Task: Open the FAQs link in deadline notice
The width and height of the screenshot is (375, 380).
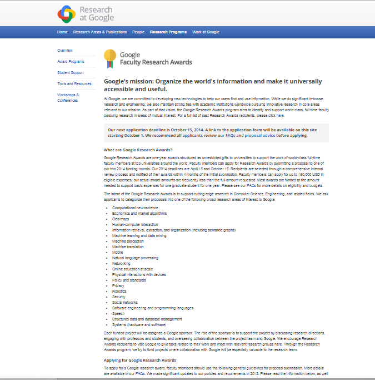Action: click(x=231, y=135)
